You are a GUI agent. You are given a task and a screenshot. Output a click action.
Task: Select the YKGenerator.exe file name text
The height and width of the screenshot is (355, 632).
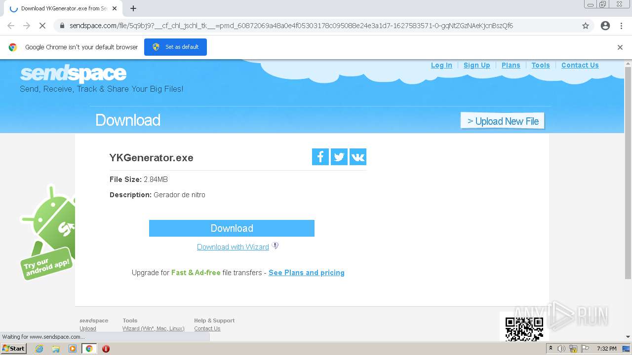pyautogui.click(x=152, y=158)
